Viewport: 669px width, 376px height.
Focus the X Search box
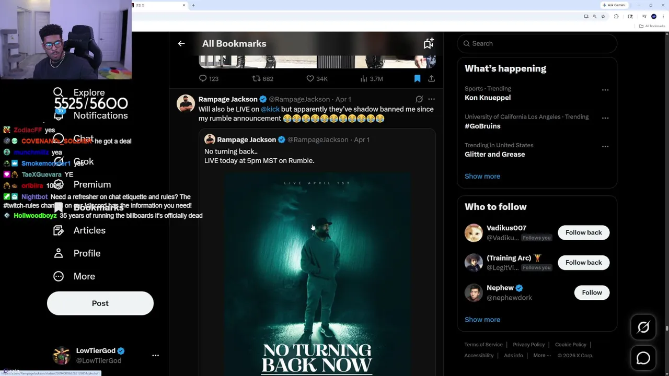click(x=537, y=43)
